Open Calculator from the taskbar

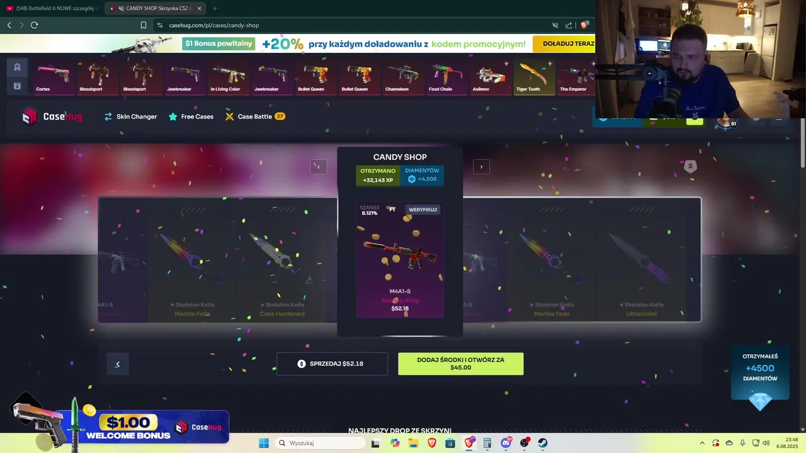(487, 443)
